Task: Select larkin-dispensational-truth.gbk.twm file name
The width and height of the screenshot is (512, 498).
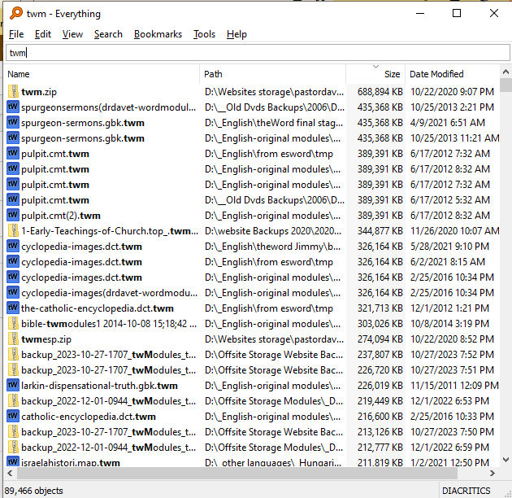Action: coord(99,386)
